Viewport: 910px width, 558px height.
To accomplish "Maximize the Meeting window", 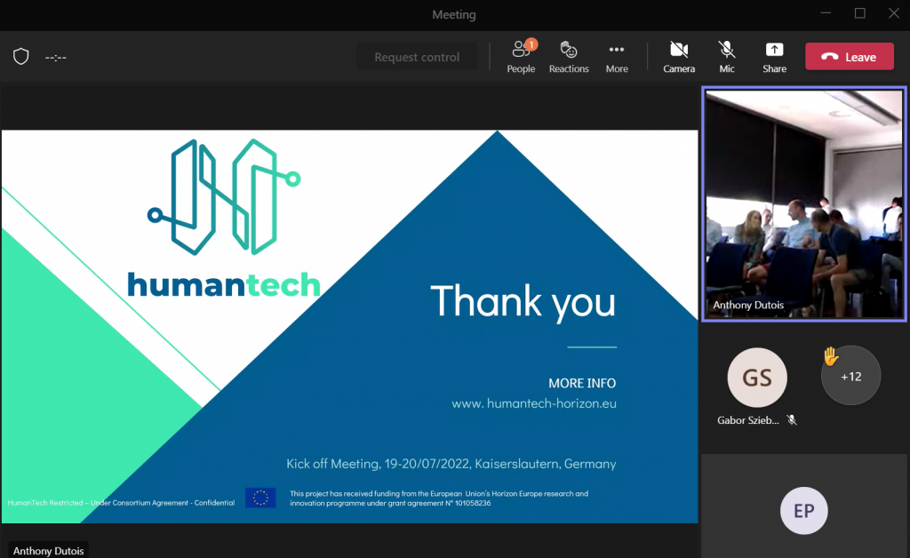I will click(x=860, y=13).
